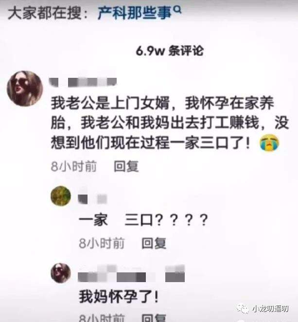This screenshot has width=298, height=322.
Task: Tap the 8小时前 timestamp of first comment
Action: tap(74, 166)
